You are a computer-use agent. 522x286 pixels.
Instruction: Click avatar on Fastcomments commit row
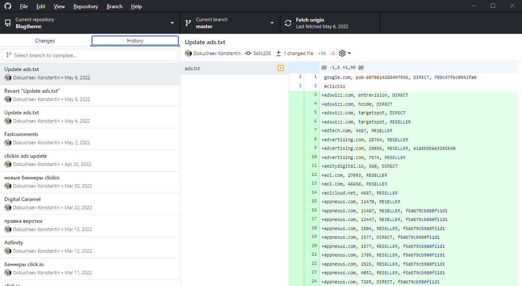(x=8, y=143)
